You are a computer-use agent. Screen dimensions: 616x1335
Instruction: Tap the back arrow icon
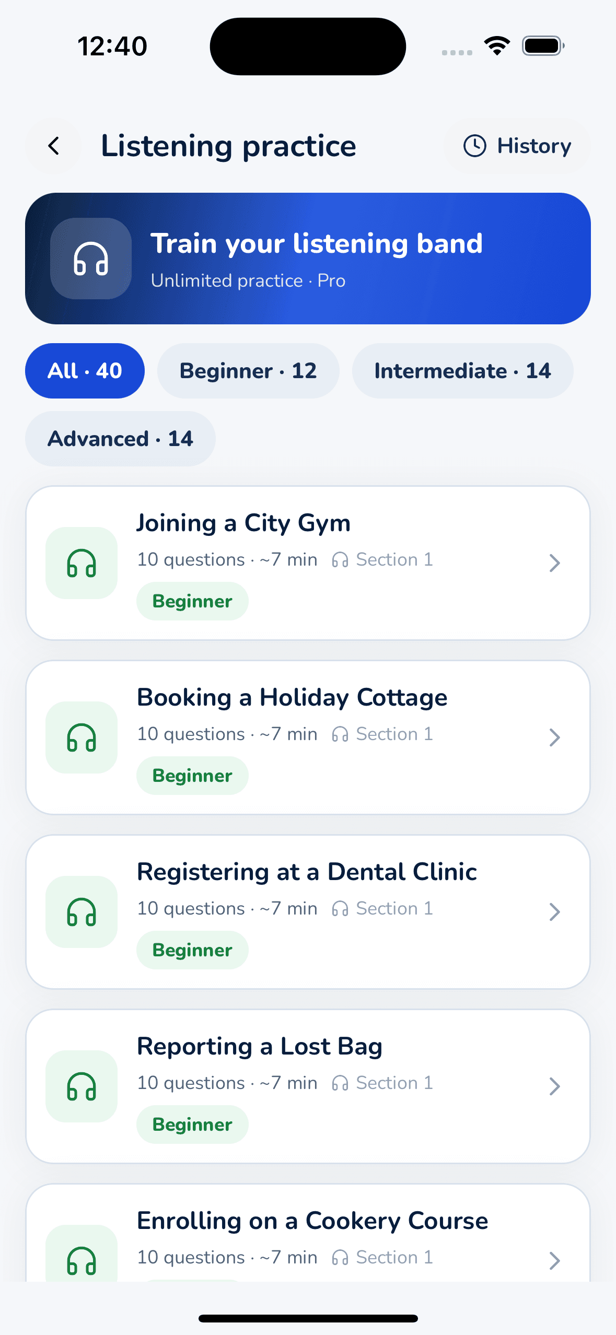click(x=53, y=146)
